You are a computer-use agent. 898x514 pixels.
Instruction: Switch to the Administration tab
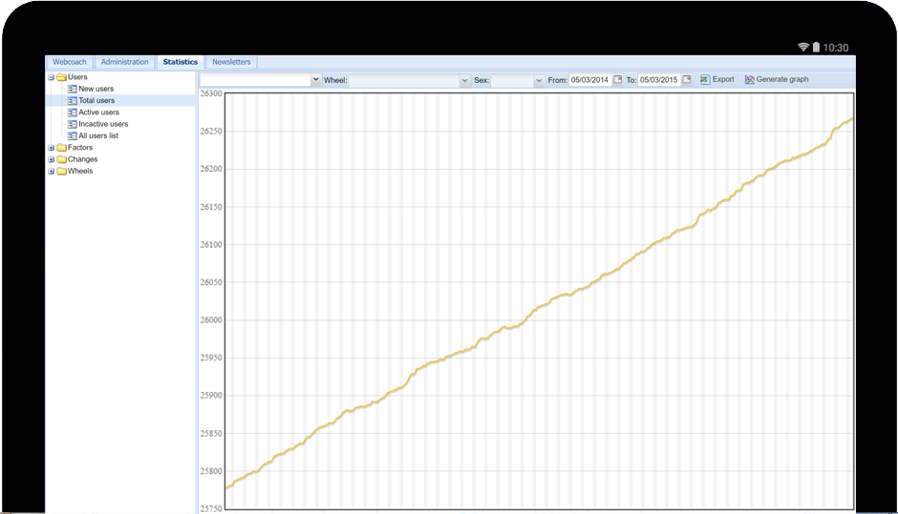125,62
